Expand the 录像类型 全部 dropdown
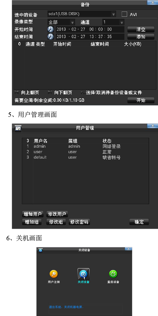Screen dimensions: 158x316 (61, 22)
